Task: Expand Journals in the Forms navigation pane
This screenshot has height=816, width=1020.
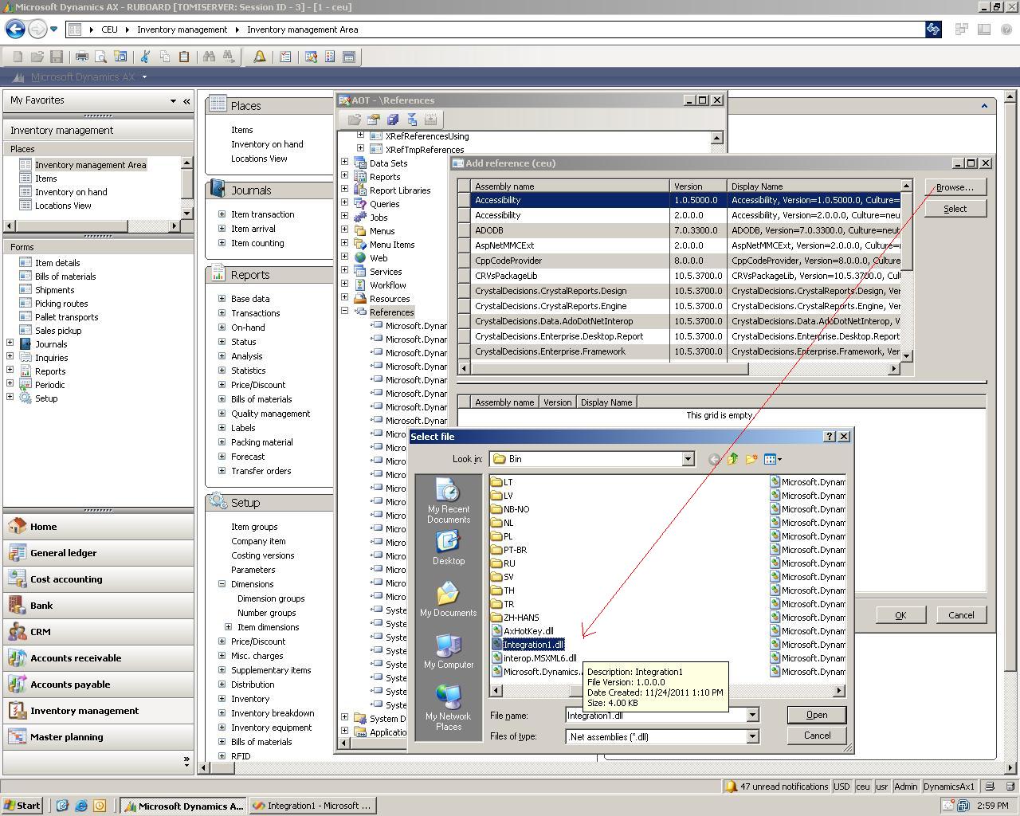Action: [x=10, y=343]
